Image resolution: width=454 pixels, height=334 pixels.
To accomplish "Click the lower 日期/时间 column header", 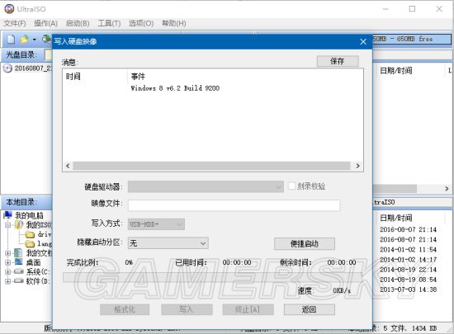I will point(395,218).
